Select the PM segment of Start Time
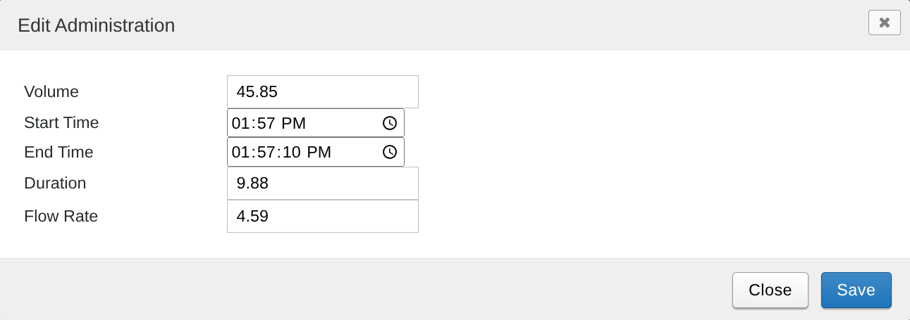The width and height of the screenshot is (910, 320). (x=294, y=123)
